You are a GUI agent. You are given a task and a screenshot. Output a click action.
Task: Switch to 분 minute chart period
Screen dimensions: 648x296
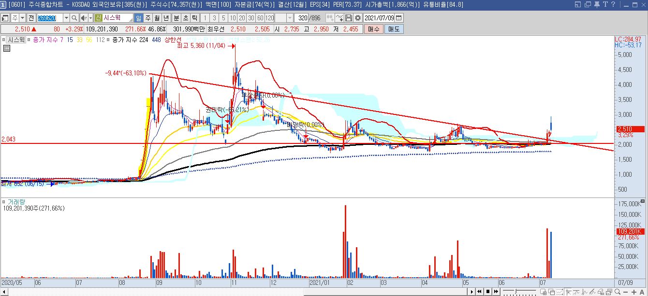[x=176, y=18]
